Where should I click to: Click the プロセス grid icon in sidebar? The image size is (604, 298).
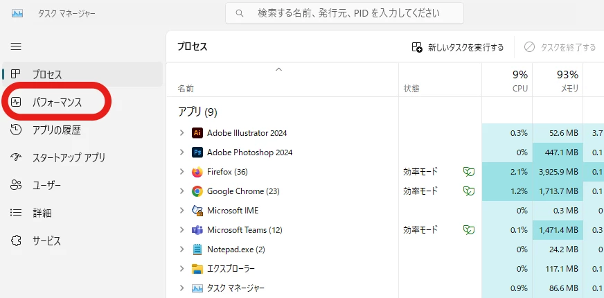click(15, 73)
